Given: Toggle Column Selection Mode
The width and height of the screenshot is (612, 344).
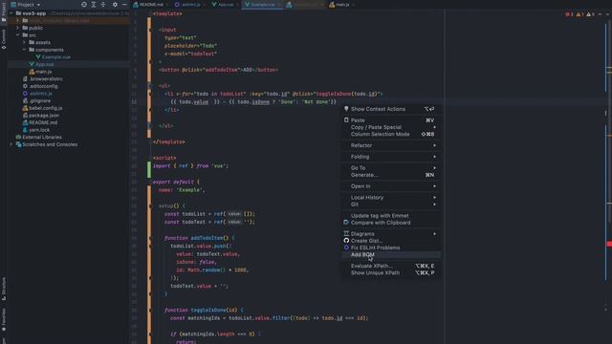Looking at the screenshot, I should (x=392, y=134).
